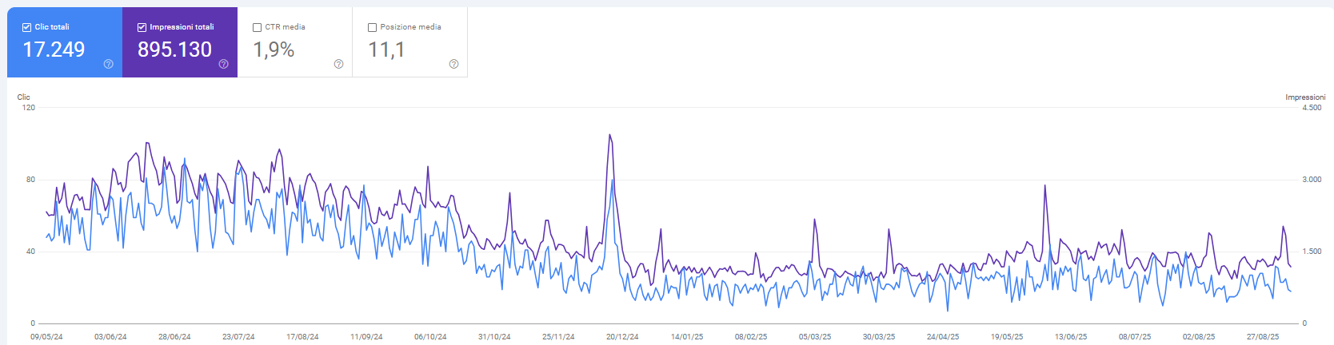
Task: Click the highest purple impressions peak in December
Action: (610, 135)
